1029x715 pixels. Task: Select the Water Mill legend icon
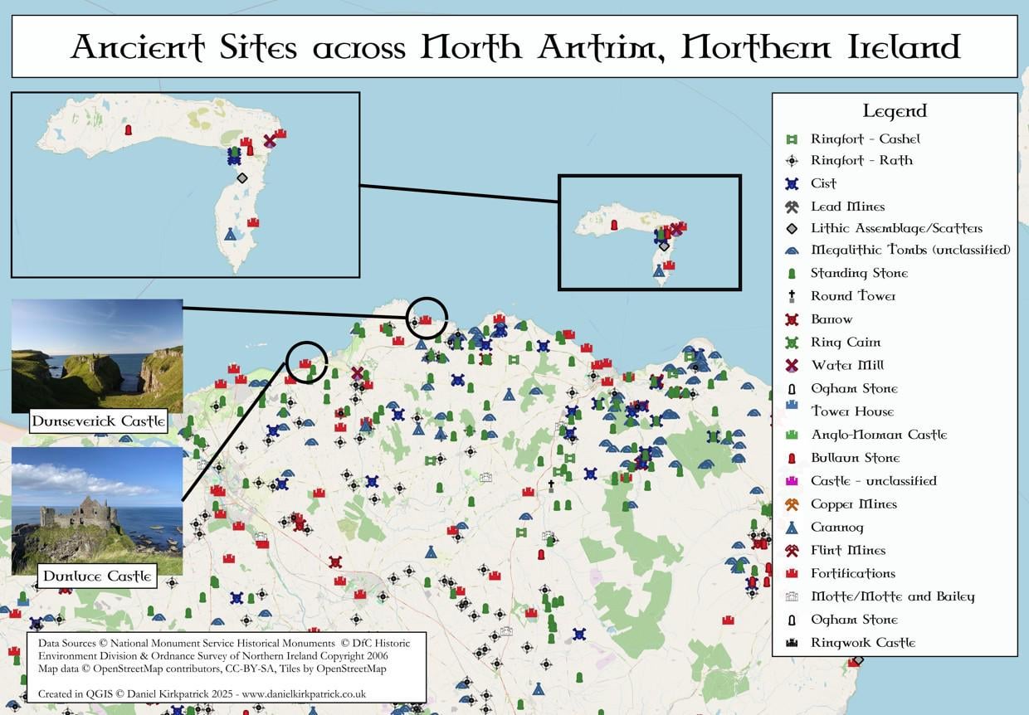[792, 366]
